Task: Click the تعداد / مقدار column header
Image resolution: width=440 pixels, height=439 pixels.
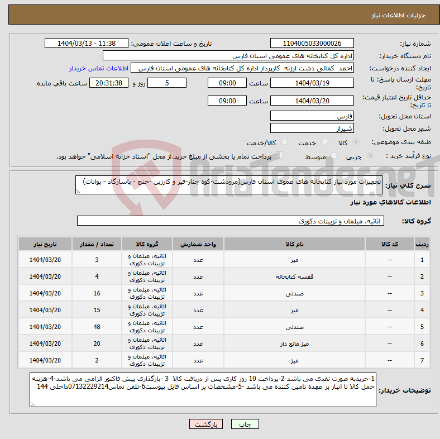Action: click(x=97, y=244)
